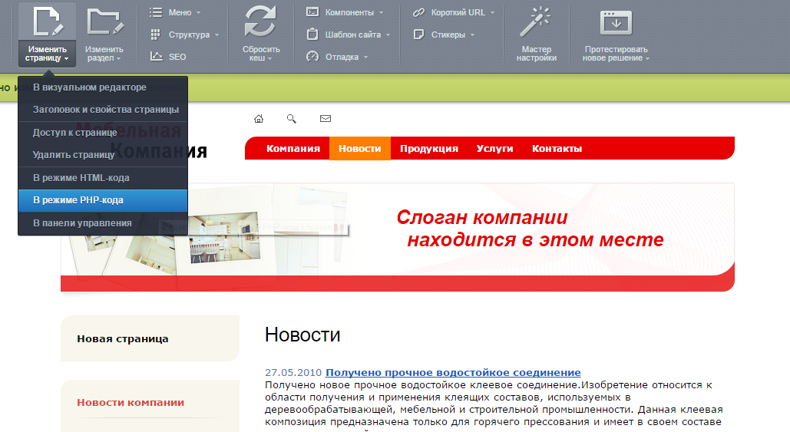Screen dimensions: 790x432
Task: Choose В режиме HTML-кода menu entry
Action: click(x=103, y=178)
